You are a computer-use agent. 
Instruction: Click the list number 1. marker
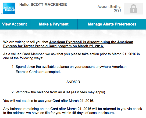point(13,67)
